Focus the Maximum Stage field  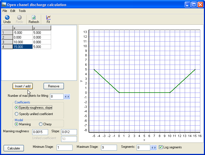point(109,148)
